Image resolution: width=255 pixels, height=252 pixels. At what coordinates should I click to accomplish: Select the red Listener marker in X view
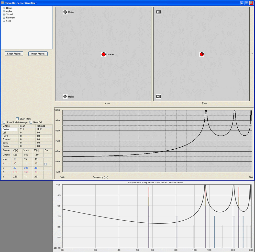tap(104, 54)
